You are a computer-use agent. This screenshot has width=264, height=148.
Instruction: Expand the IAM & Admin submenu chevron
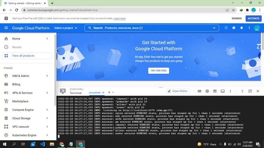[x=47, y=76]
